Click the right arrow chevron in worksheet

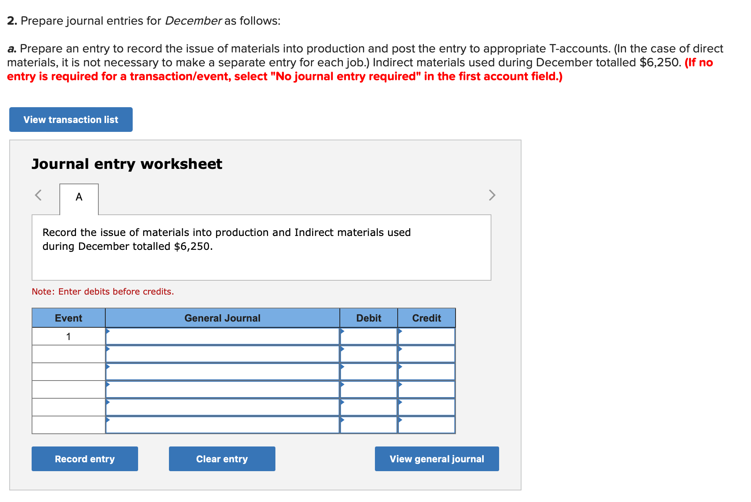[x=492, y=195]
